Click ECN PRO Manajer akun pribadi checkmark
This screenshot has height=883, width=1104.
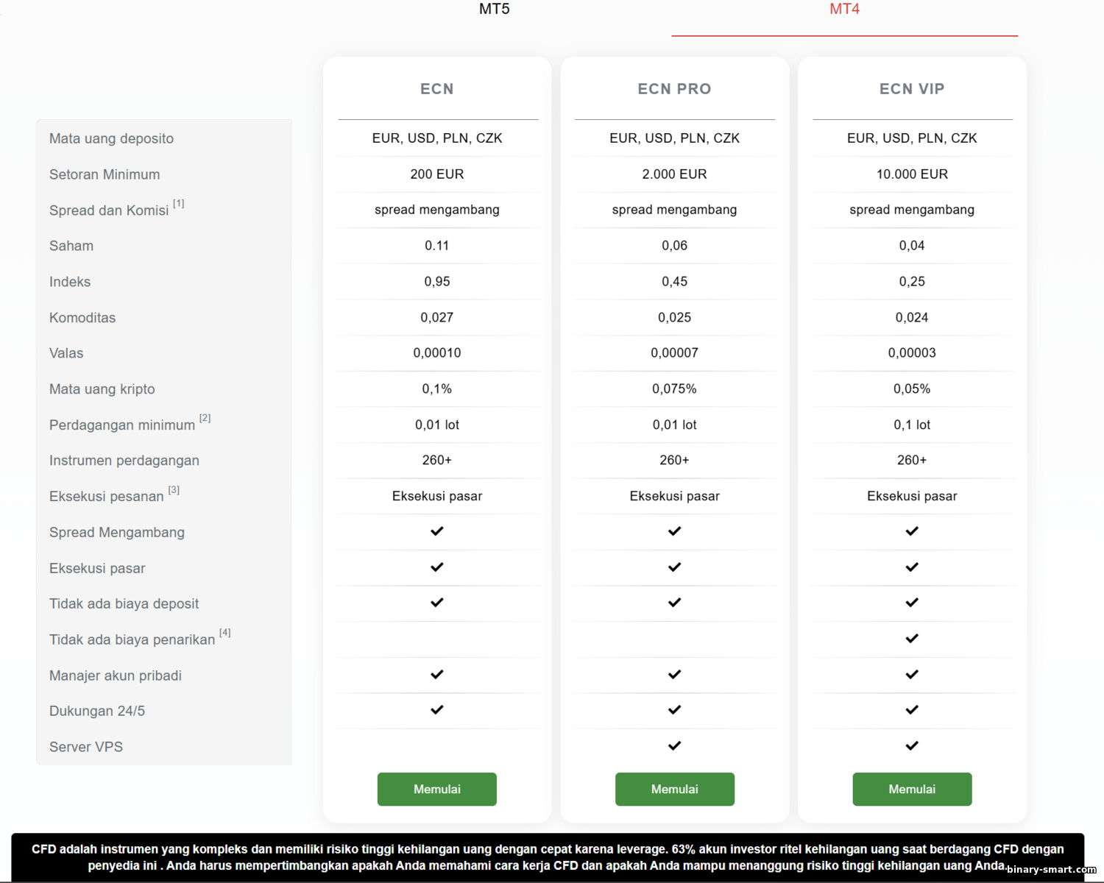pyautogui.click(x=674, y=675)
